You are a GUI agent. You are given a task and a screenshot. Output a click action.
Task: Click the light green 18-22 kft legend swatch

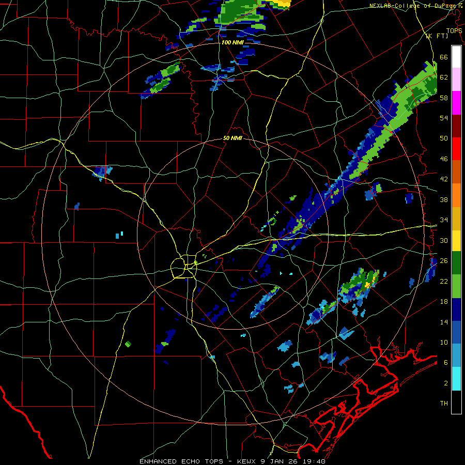(456, 286)
